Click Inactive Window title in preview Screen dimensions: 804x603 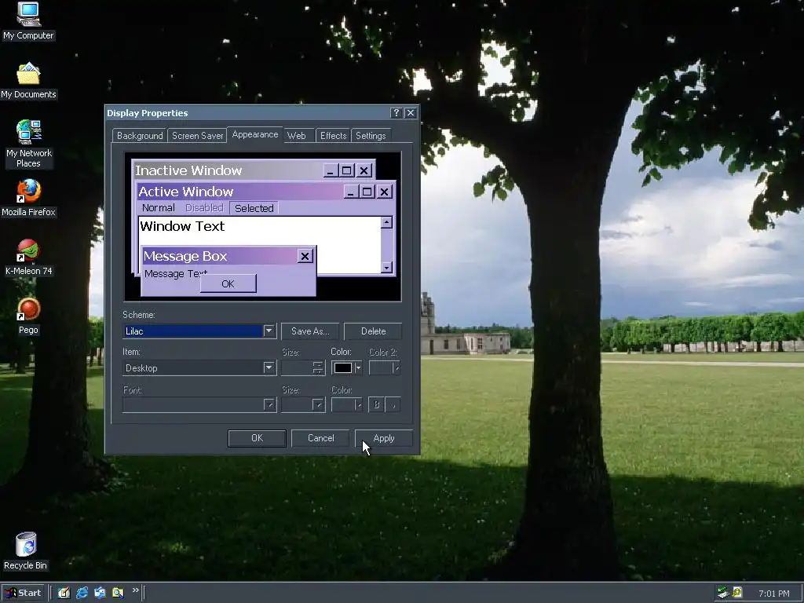click(188, 170)
